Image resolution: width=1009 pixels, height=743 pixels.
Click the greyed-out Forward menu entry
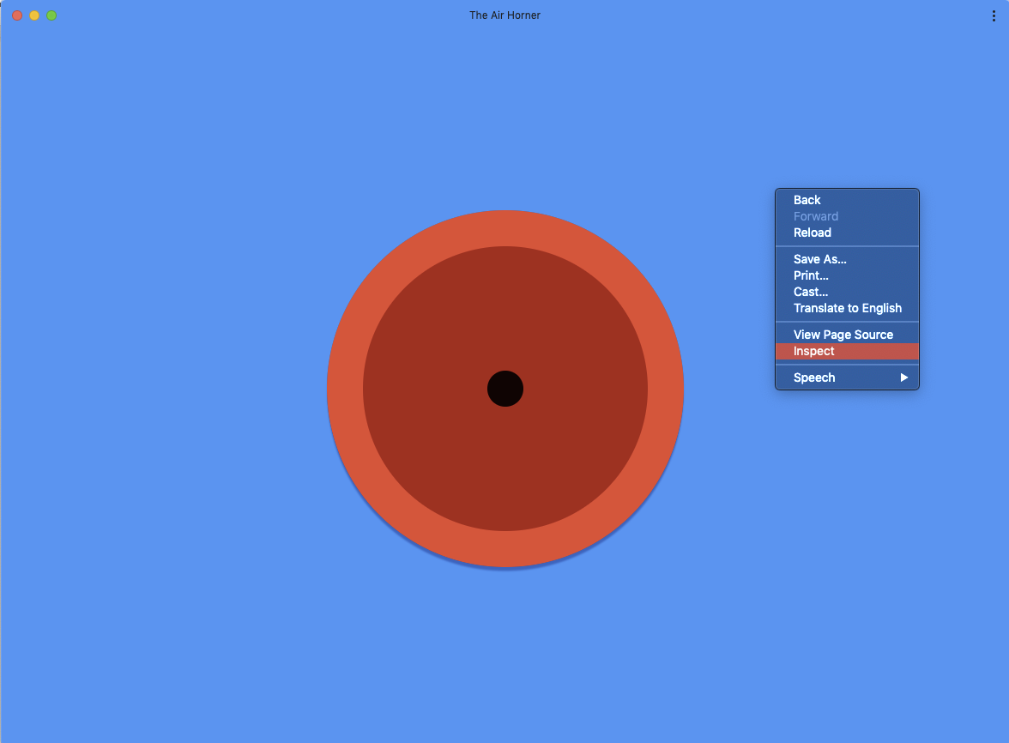[x=815, y=216]
